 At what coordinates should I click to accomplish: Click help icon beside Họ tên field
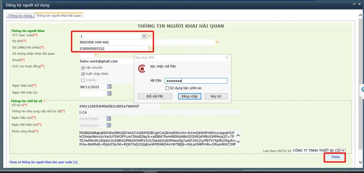tap(216, 42)
